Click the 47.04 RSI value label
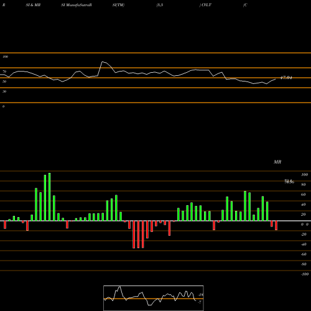The image size is (311, 311). point(286,78)
